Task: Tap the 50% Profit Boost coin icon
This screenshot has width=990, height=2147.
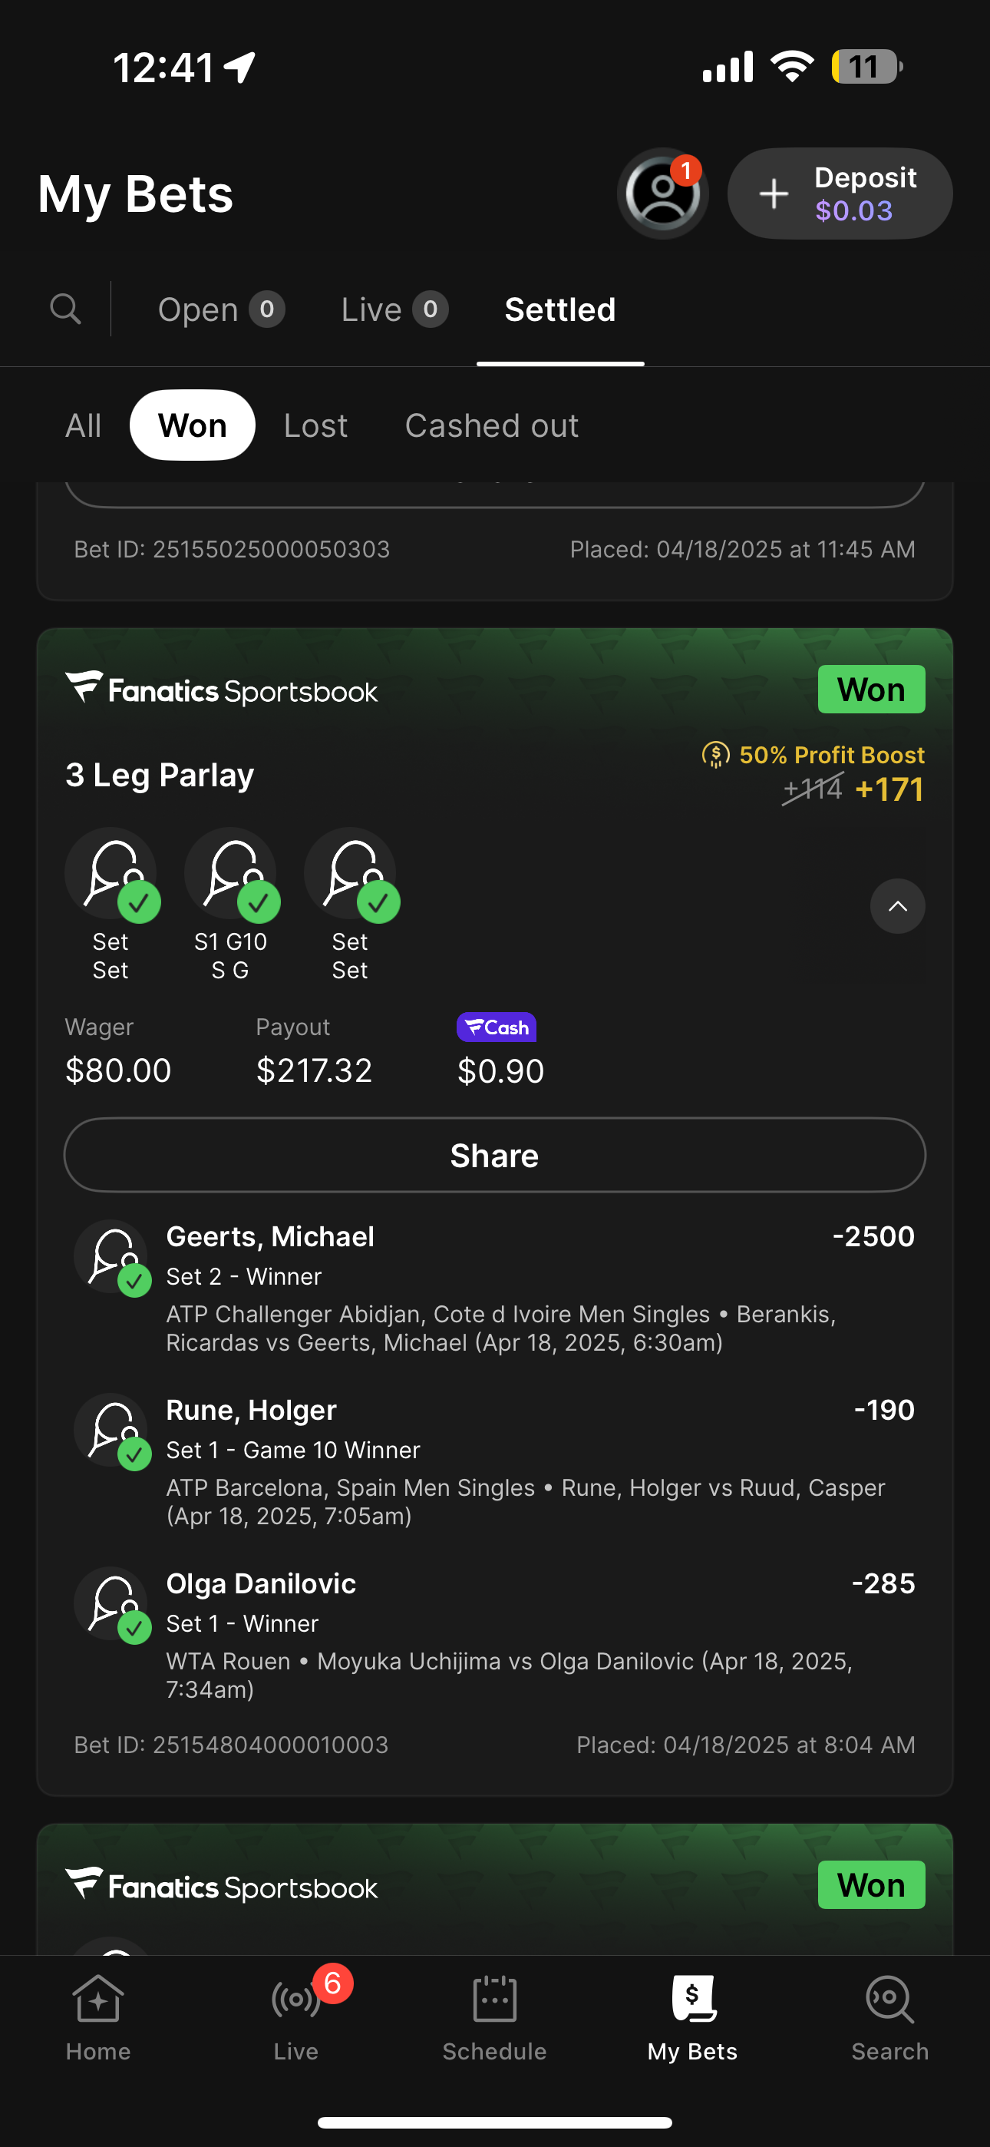Action: click(715, 755)
